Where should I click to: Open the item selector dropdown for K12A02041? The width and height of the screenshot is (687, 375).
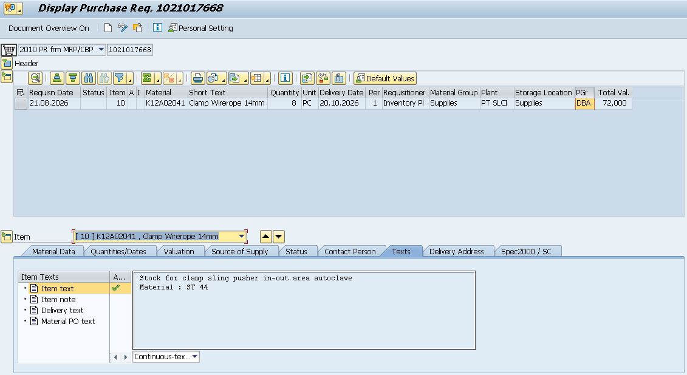point(241,236)
